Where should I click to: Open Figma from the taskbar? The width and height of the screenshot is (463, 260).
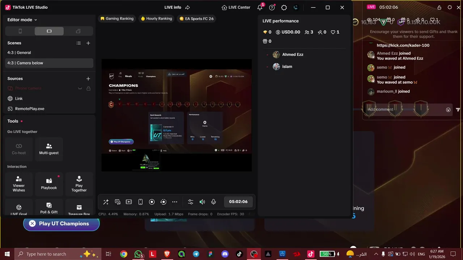tap(211, 254)
